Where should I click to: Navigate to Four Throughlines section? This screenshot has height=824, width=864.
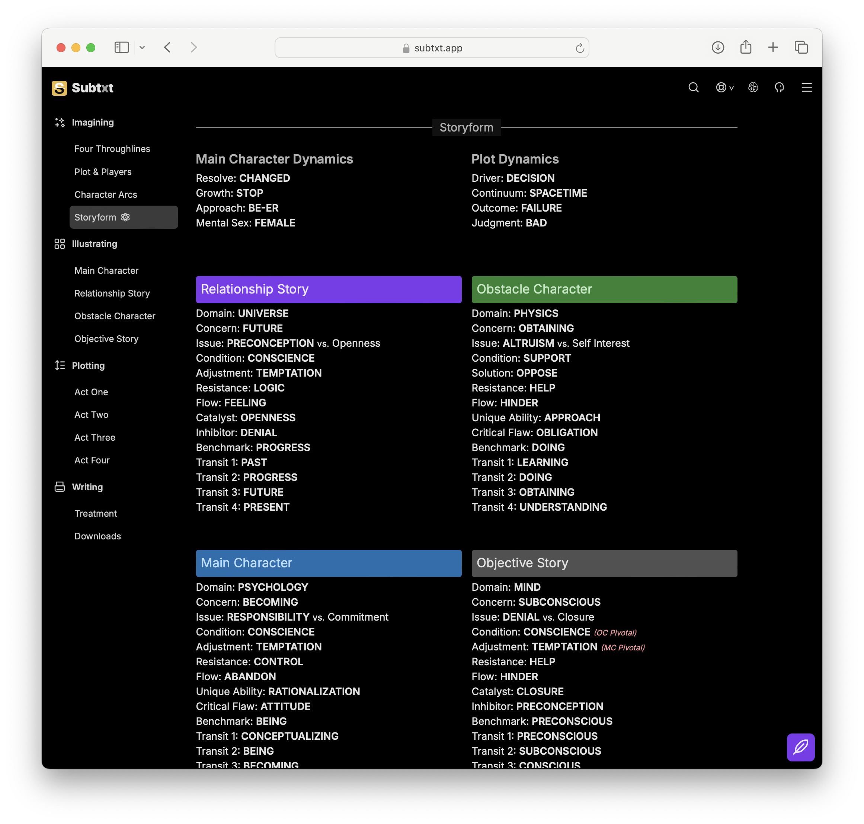point(112,149)
